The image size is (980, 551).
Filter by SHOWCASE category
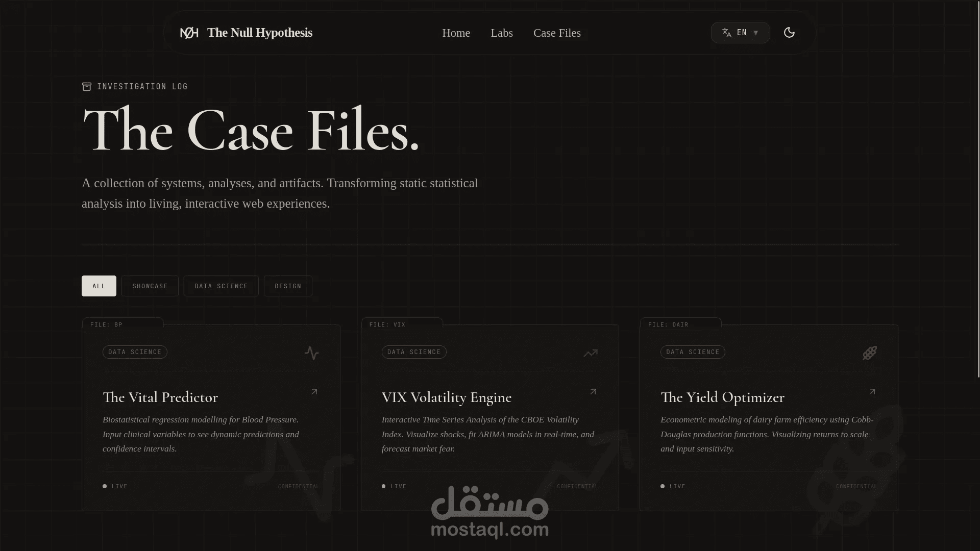pos(150,286)
